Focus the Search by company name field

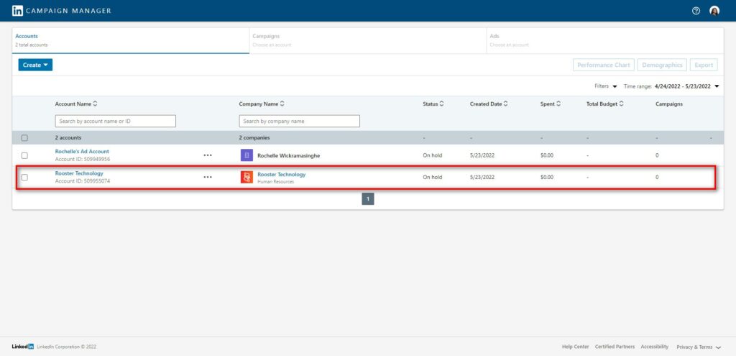300,121
